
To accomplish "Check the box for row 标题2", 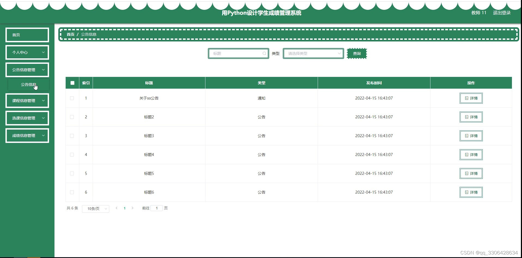I will [x=72, y=117].
